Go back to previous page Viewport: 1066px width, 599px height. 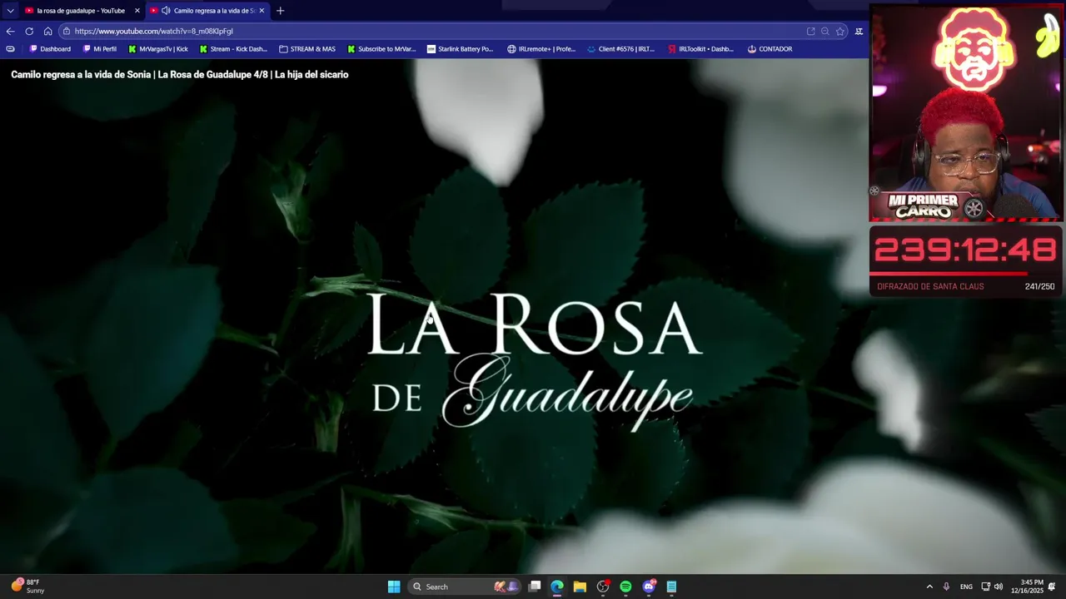pyautogui.click(x=10, y=31)
